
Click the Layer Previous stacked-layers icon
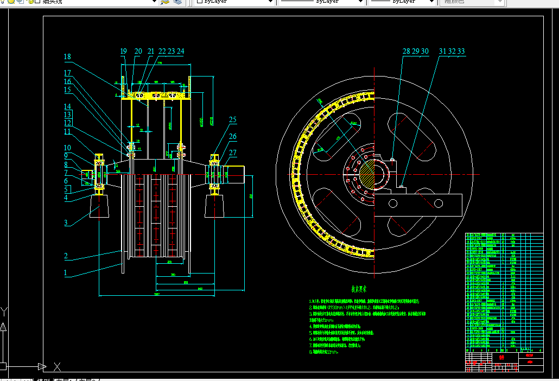(177, 2)
